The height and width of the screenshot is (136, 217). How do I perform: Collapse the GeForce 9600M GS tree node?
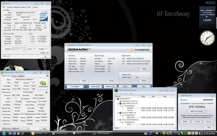click(x=118, y=113)
